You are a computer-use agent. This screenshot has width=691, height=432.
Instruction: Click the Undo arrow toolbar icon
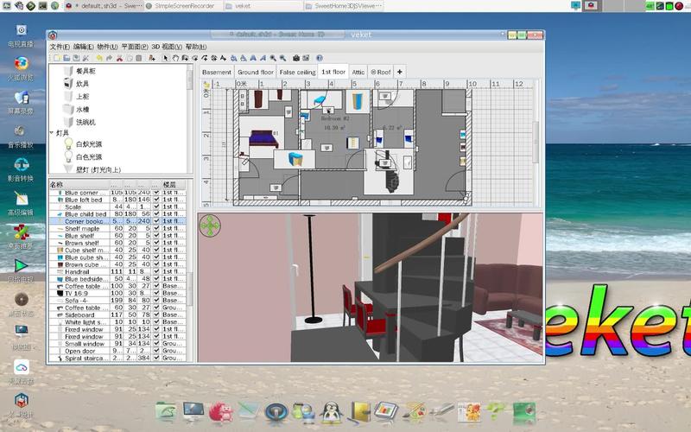(99, 58)
